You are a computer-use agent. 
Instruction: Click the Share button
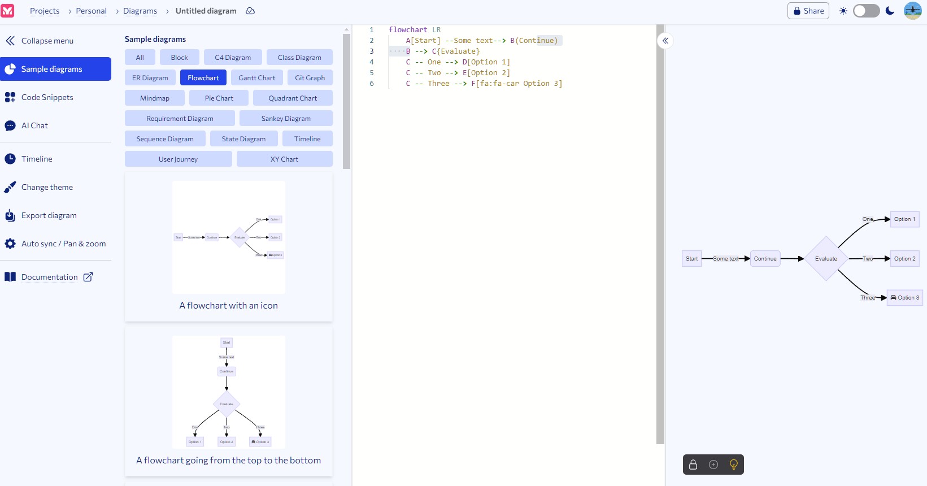coord(808,11)
